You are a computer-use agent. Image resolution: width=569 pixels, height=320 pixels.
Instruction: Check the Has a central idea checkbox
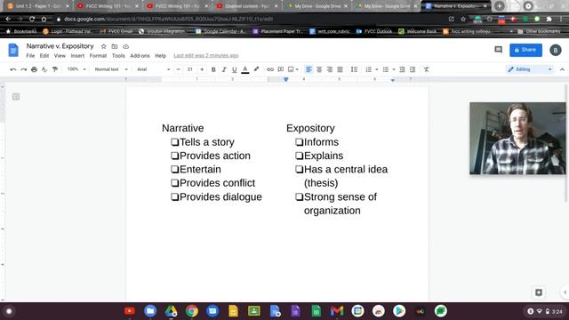[x=299, y=169]
